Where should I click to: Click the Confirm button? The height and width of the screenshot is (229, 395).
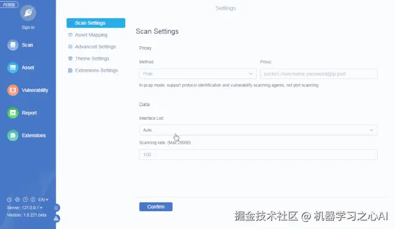click(156, 207)
